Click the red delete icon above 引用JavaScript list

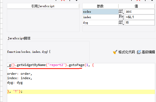[63, 0]
